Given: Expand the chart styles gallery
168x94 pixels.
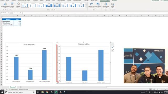Looking at the screenshot, I should 86,7.
